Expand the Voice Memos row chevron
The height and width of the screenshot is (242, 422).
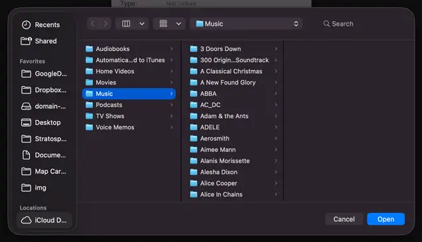171,127
